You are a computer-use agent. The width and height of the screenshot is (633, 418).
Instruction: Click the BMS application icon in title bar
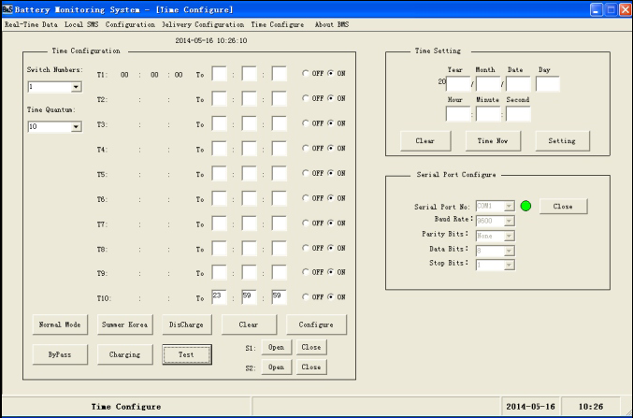coord(7,8)
